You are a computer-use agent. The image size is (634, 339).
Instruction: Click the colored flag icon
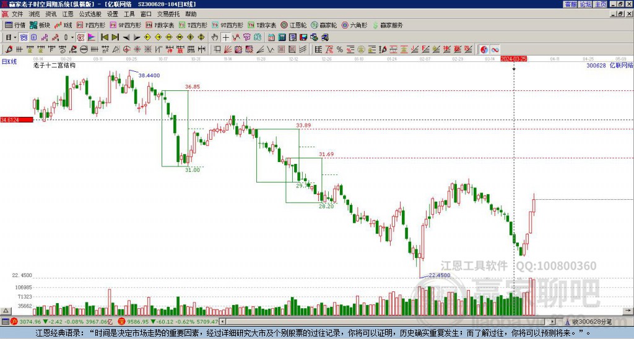pyautogui.click(x=92, y=38)
